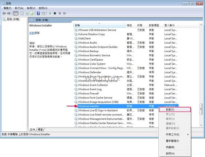Switch to the 標準 tab at bottom
Image resolution: width=205 pixels, height=157 pixels.
(x=40, y=129)
